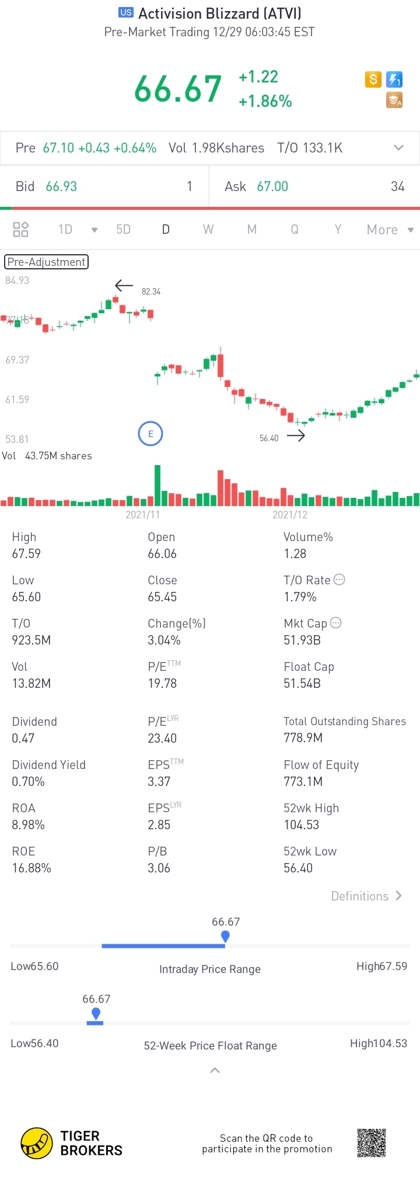Tap the orange dollar sign badge

[373, 79]
